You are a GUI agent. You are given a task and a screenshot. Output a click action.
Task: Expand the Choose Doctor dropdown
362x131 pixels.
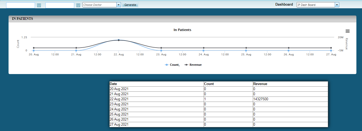(x=119, y=5)
